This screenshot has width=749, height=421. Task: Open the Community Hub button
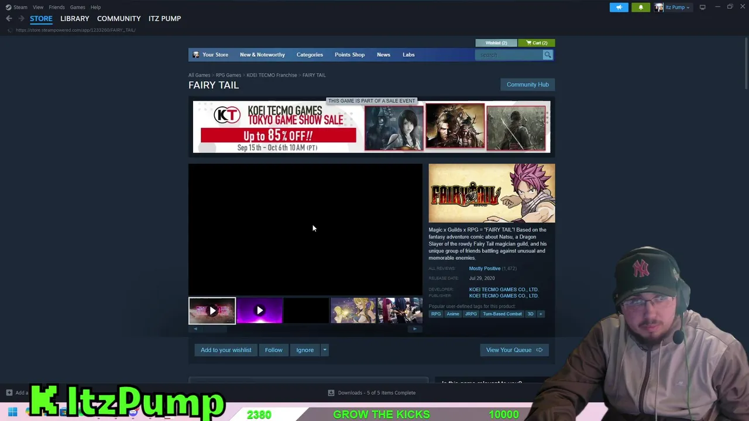[x=528, y=85]
